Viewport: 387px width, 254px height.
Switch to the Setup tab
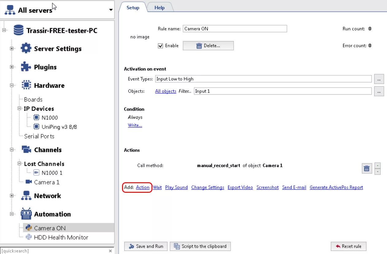point(133,8)
